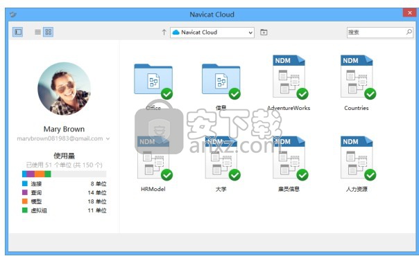The height and width of the screenshot is (256, 419).
Task: Click Mary Brown's profile avatar
Action: 64,89
